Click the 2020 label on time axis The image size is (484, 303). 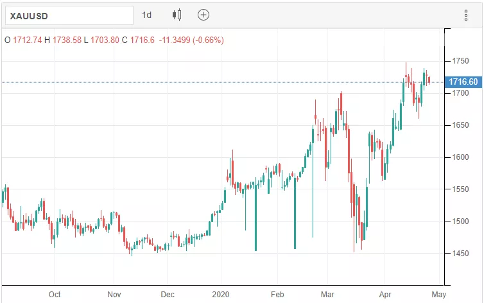[221, 295]
